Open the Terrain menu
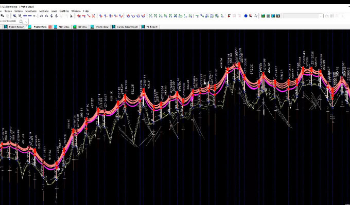Screen dimensions: 350x205 (x=8, y=10)
